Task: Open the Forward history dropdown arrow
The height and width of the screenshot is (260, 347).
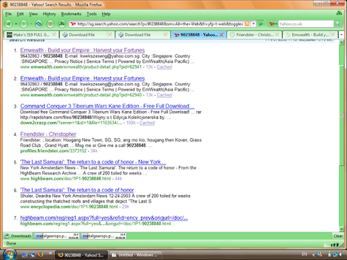Action: pos(31,24)
